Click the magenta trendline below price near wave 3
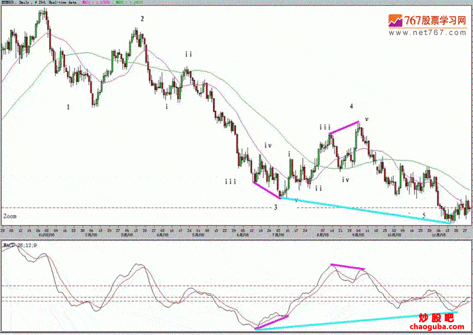Viewport: 473px width, 335px height. (267, 190)
